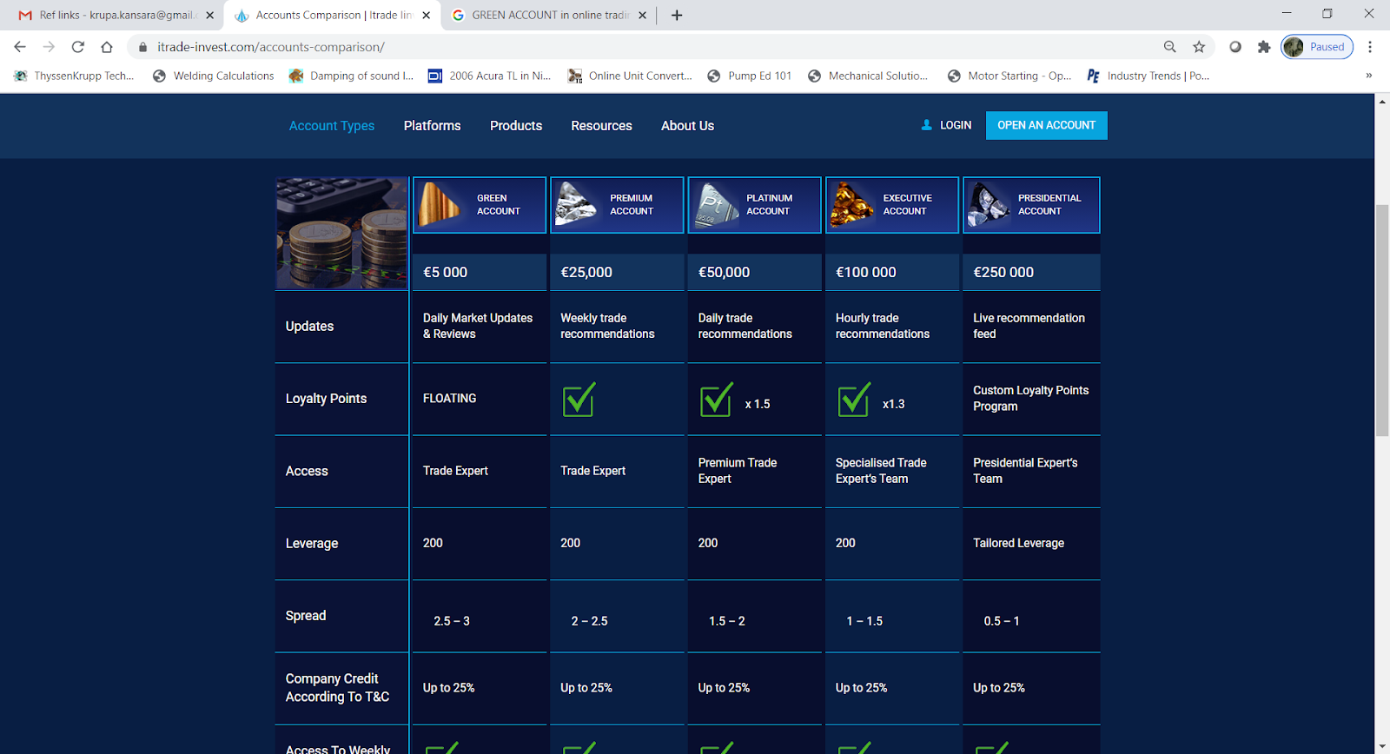
Task: Open the Industry Trends bookmark
Action: [1148, 76]
